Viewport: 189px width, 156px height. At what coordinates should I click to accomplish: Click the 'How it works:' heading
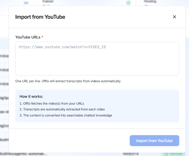[x=31, y=96]
